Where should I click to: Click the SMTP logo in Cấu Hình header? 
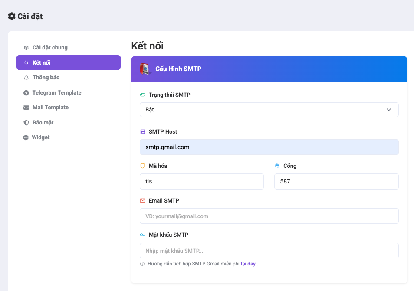(145, 69)
